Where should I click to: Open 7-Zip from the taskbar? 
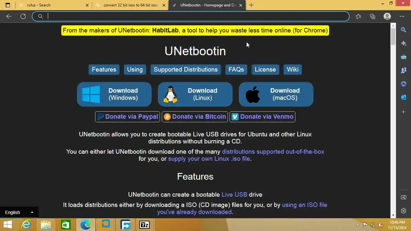(144, 225)
